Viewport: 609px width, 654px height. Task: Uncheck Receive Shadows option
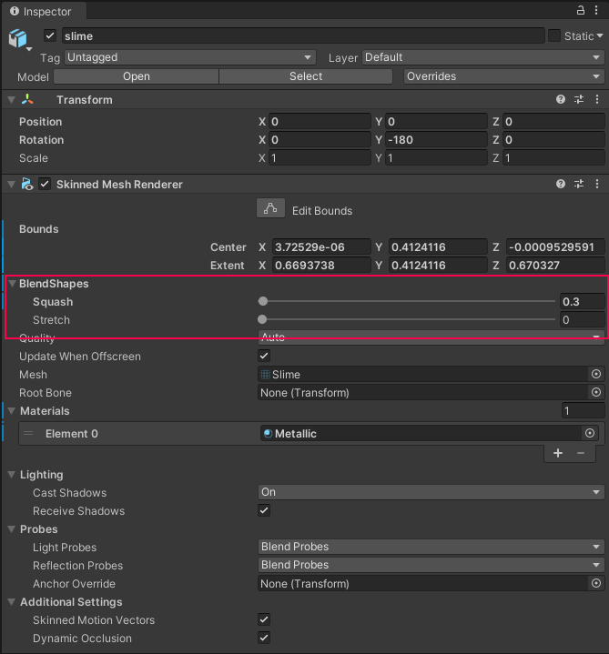(x=264, y=511)
